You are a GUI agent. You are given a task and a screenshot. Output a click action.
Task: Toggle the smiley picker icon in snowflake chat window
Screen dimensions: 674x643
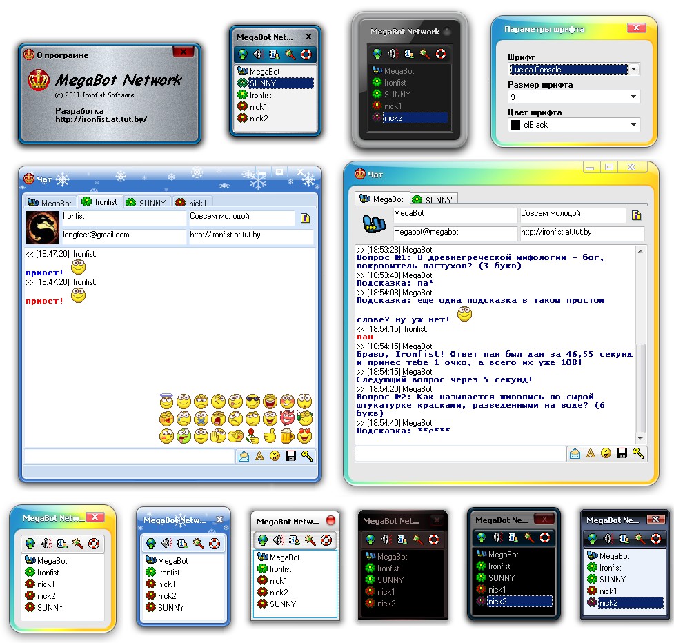(x=275, y=456)
